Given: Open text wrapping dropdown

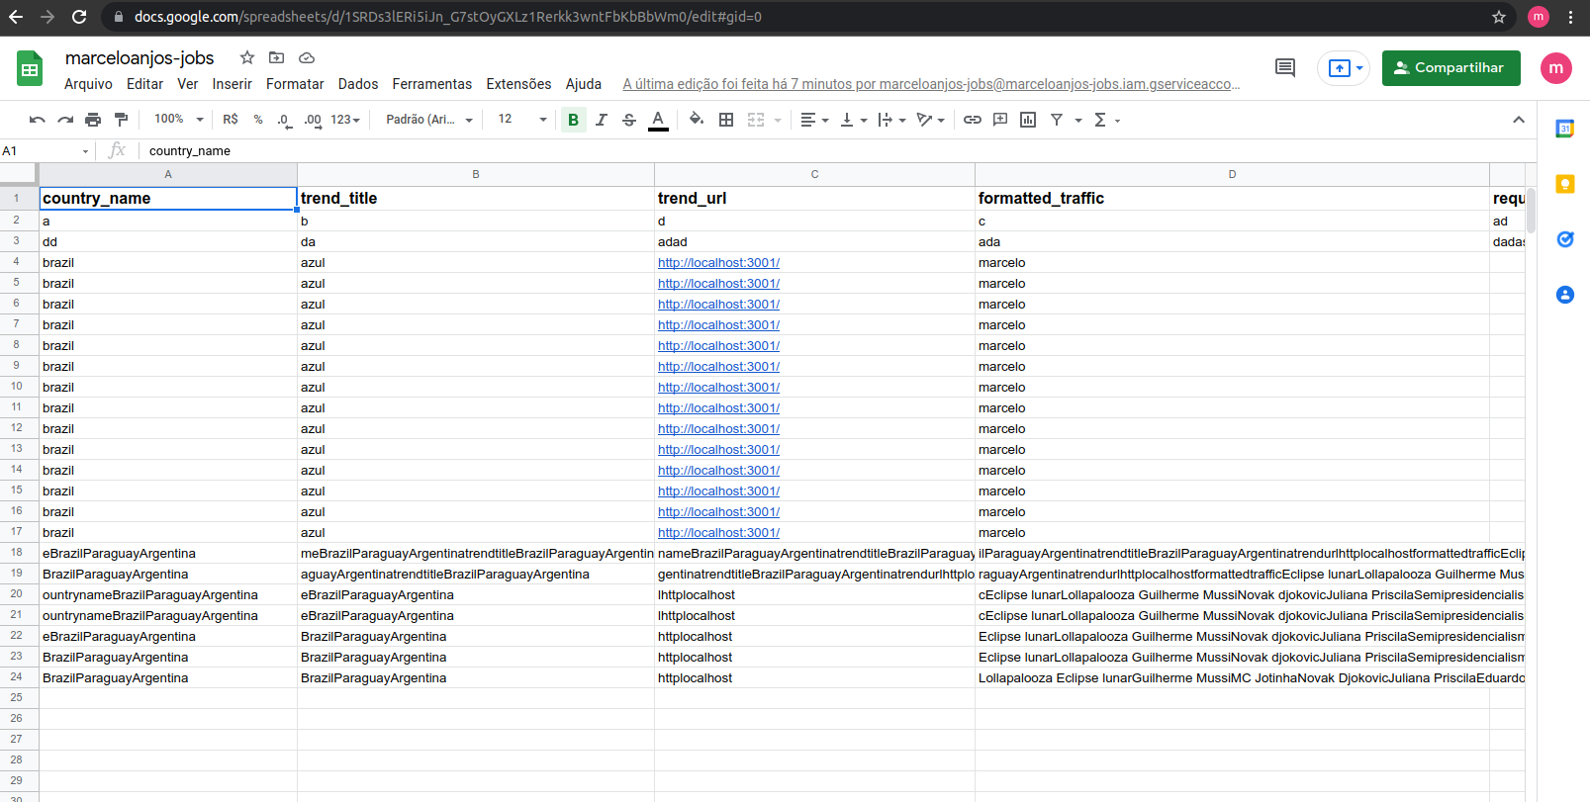Looking at the screenshot, I should [891, 120].
